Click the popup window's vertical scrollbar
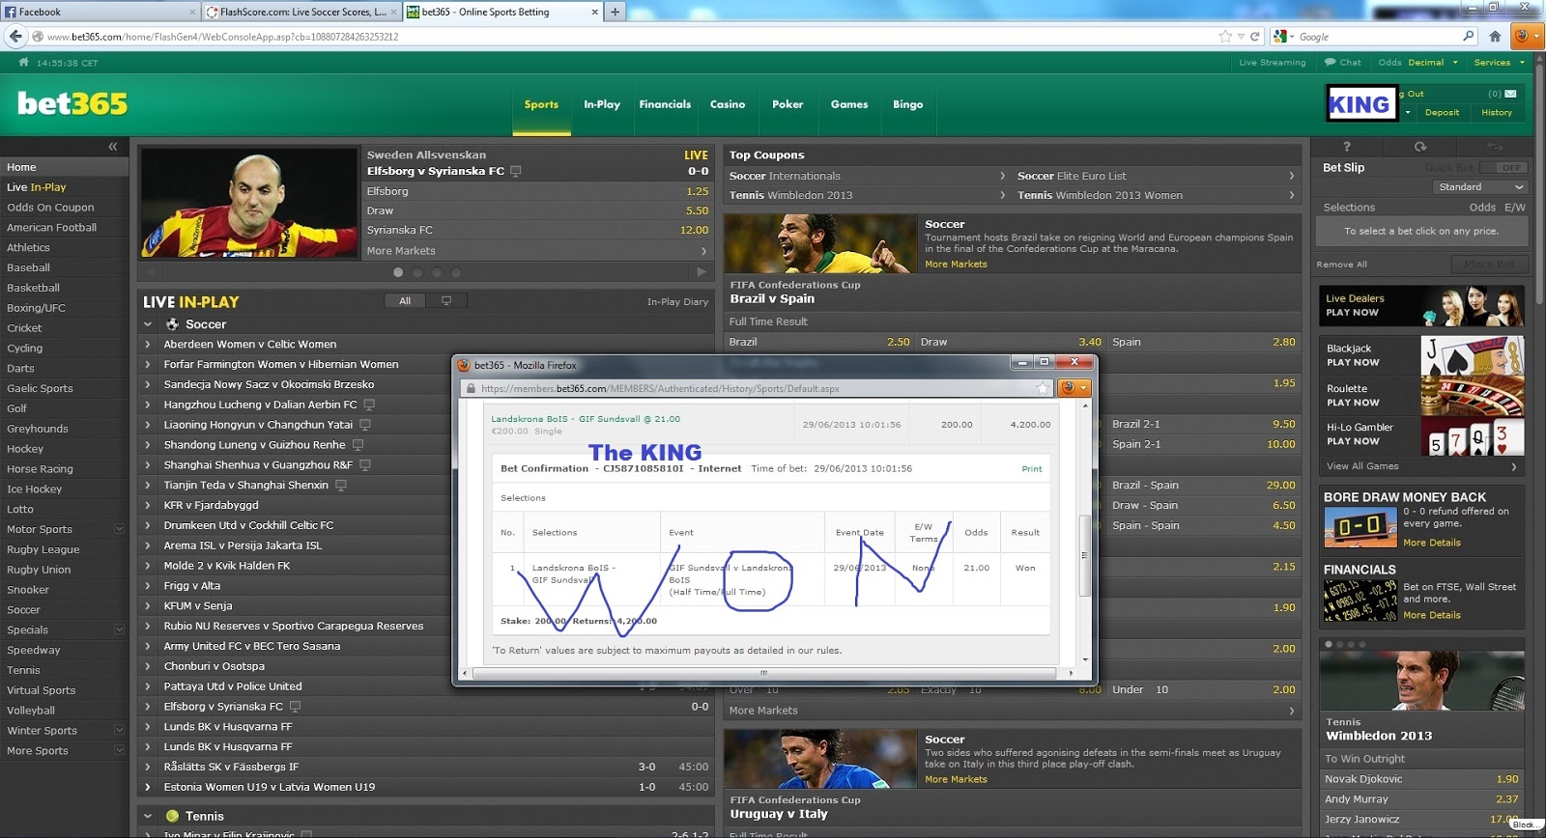1546x838 pixels. pos(1084,555)
